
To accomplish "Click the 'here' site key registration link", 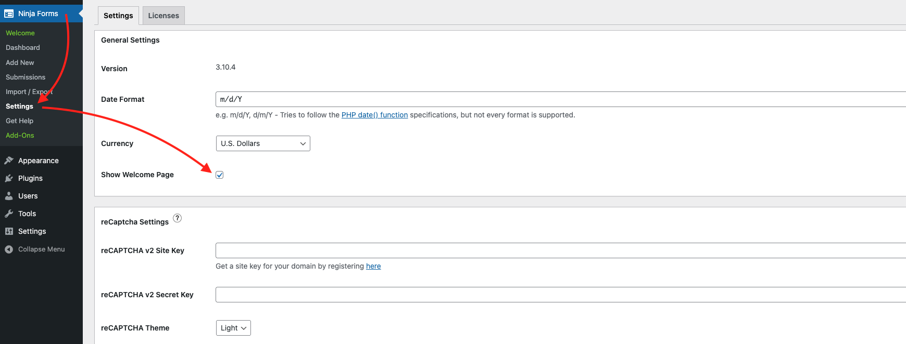I will [373, 266].
